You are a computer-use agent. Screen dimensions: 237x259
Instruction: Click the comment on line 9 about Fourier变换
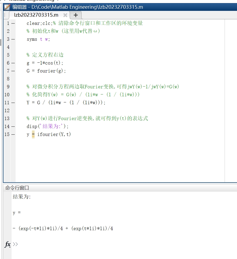point(103,87)
